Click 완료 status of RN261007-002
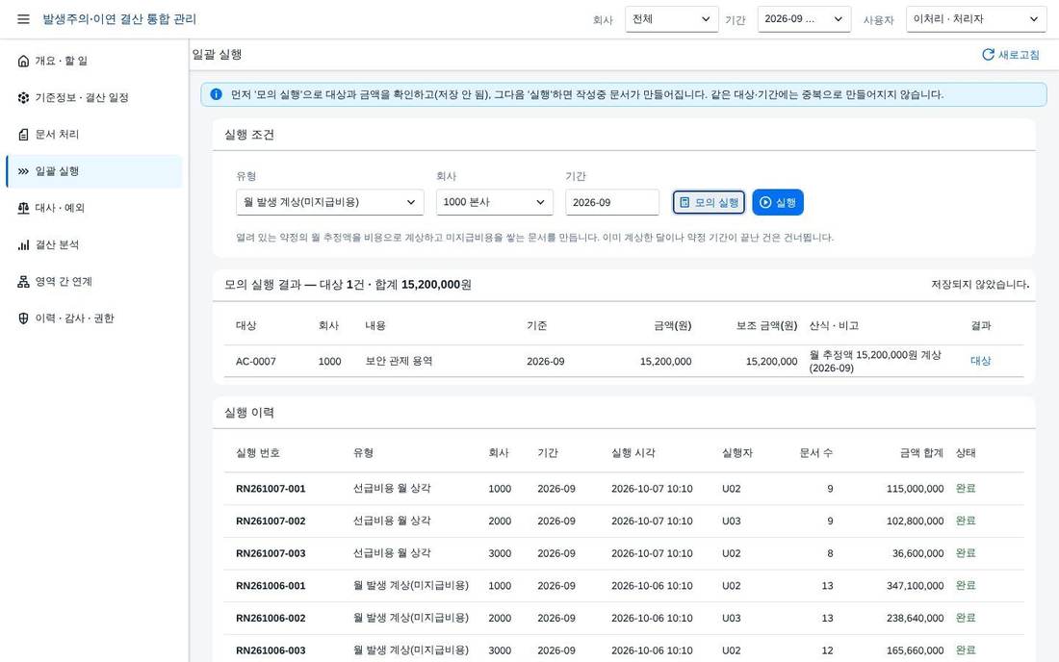1059x662 pixels. click(965, 521)
